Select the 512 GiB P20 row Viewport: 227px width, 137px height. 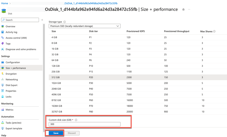(138, 77)
